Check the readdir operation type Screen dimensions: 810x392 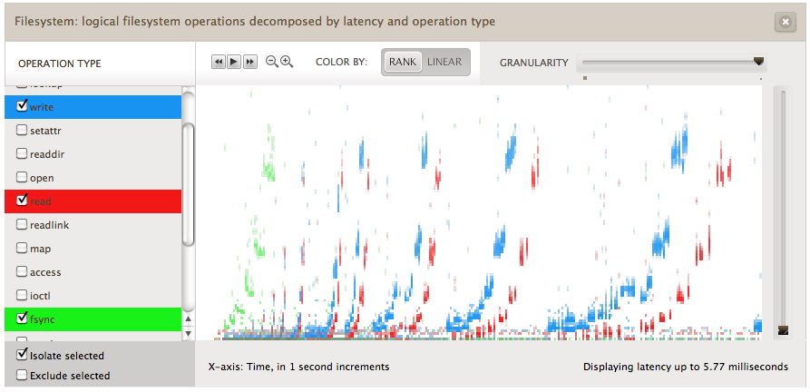[23, 153]
